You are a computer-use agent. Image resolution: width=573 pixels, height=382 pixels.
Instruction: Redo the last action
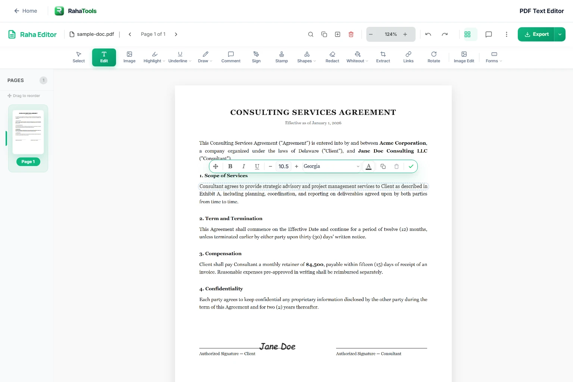(x=445, y=34)
